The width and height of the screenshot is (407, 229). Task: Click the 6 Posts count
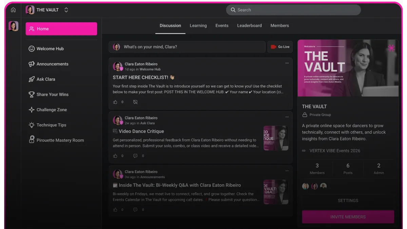coord(348,168)
